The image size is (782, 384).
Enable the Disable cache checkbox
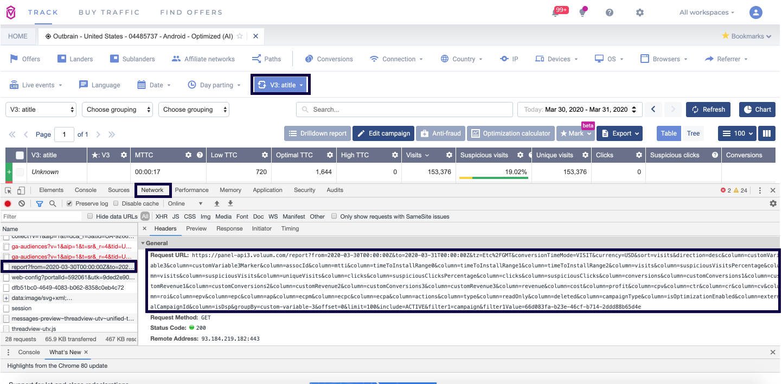[x=117, y=203]
